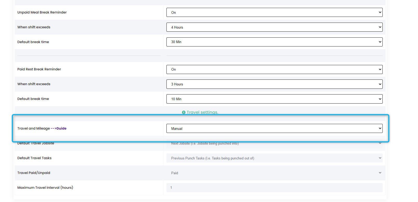418x202 pixels.
Task: Click the Unpaid Meal Break Reminder label
Action: 42,12
